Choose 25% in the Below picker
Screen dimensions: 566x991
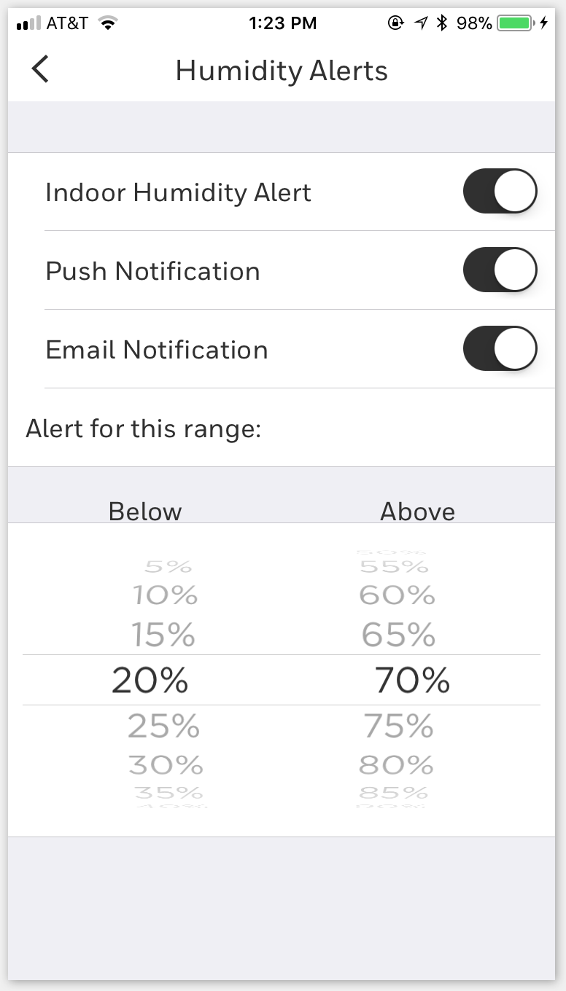point(163,726)
